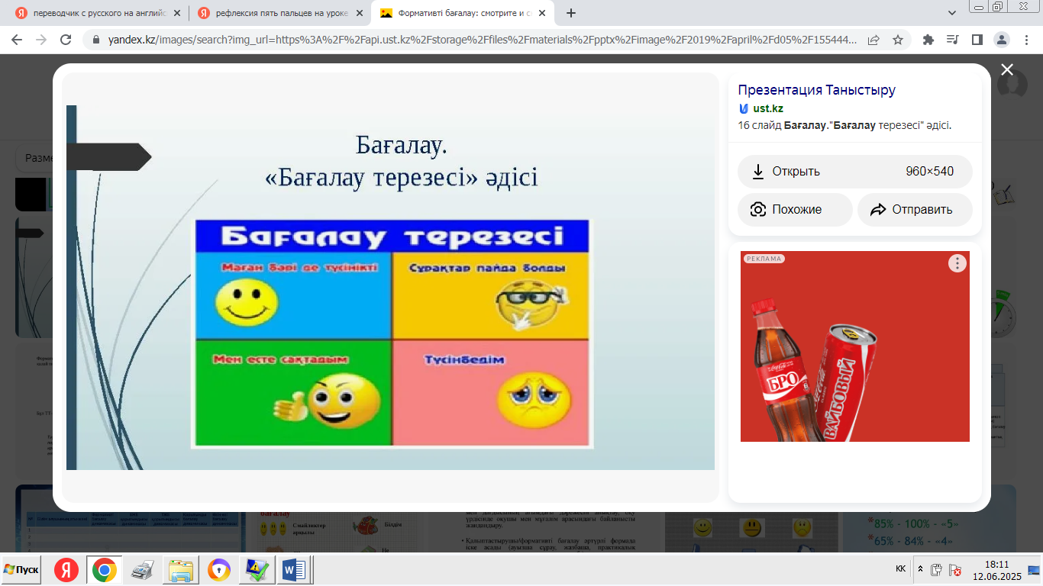This screenshot has width=1043, height=586.
Task: Launch Yandex Browser from the taskbar
Action: click(x=66, y=570)
